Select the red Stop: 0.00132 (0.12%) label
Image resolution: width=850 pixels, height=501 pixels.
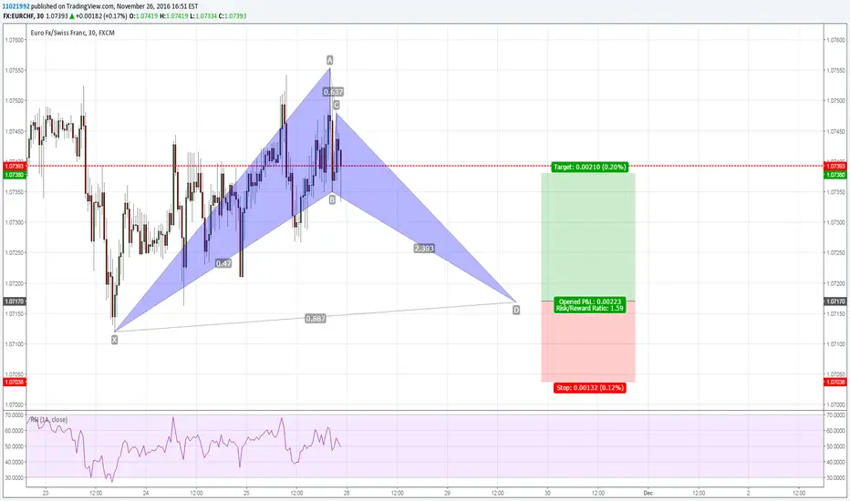[590, 388]
